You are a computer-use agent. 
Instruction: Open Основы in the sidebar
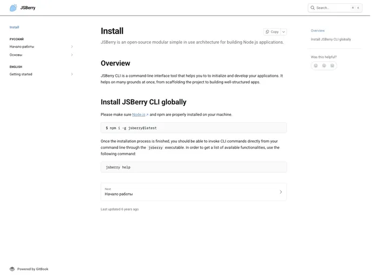[x=16, y=55]
